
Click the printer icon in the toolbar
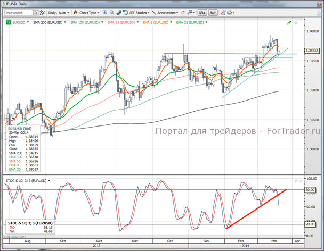click(230, 12)
